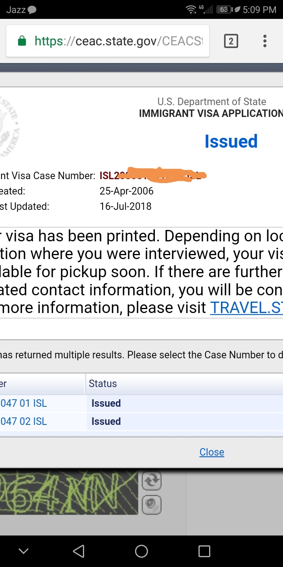The image size is (283, 567).
Task: Click the Issued status in second row
Action: click(106, 421)
